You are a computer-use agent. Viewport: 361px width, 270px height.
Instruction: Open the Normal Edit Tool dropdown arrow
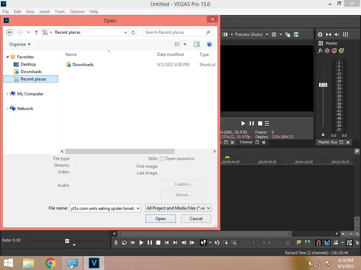pyautogui.click(x=210, y=243)
